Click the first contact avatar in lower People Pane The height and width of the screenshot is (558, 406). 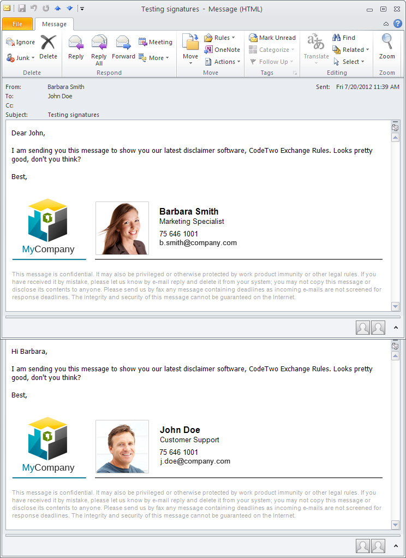coord(362,545)
